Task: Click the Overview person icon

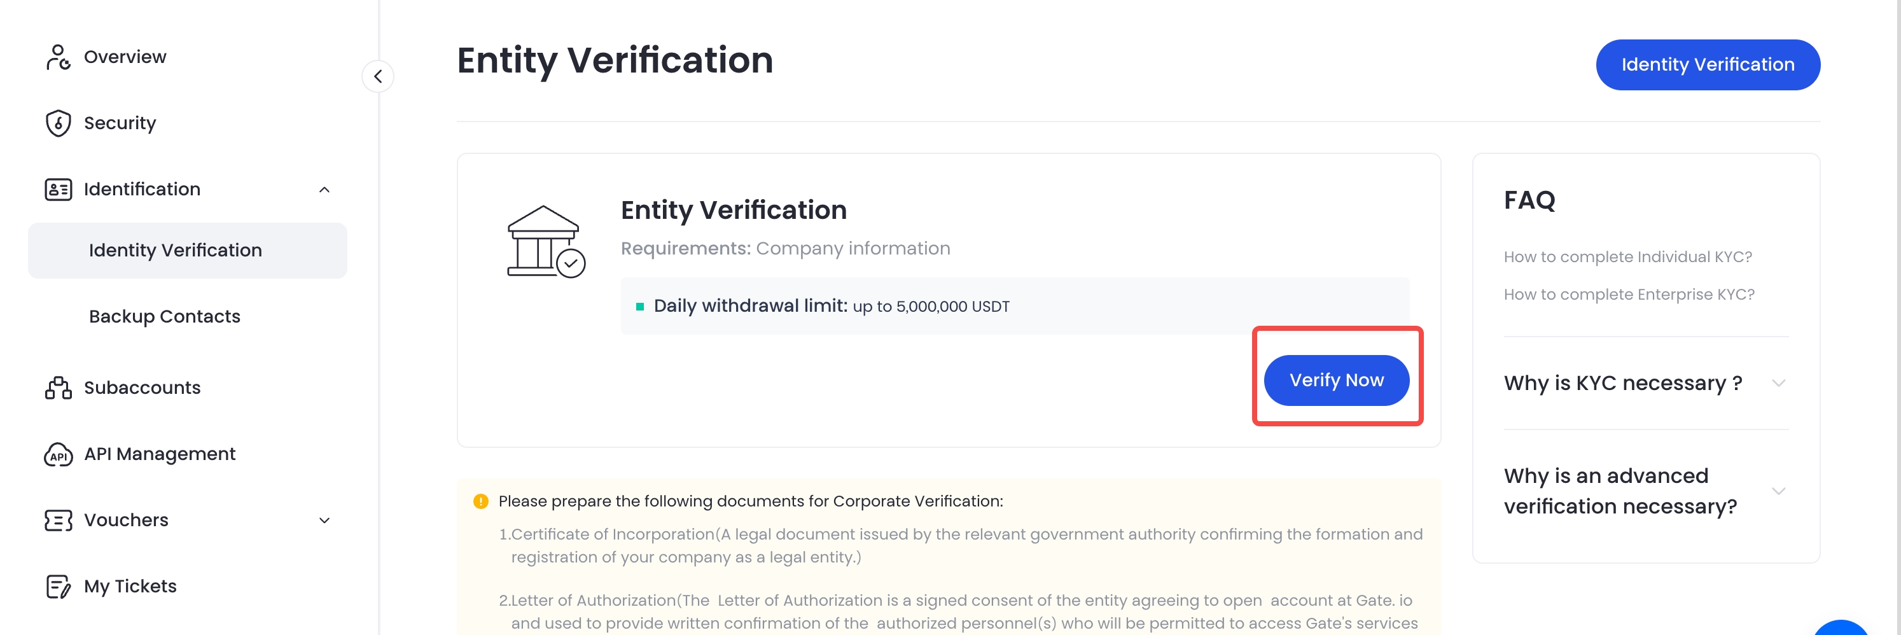Action: tap(59, 57)
